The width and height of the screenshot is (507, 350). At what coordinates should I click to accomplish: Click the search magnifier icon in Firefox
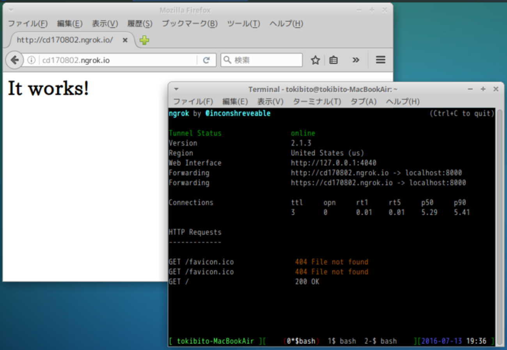[x=227, y=60]
